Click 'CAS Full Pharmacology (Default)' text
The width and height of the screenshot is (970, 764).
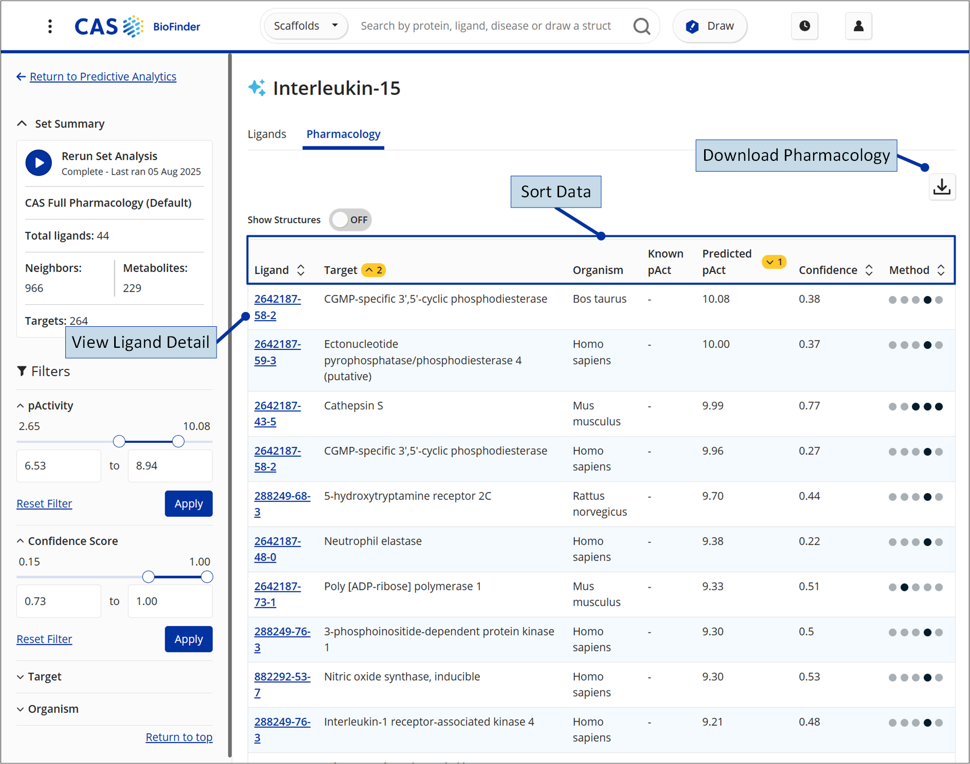(109, 203)
